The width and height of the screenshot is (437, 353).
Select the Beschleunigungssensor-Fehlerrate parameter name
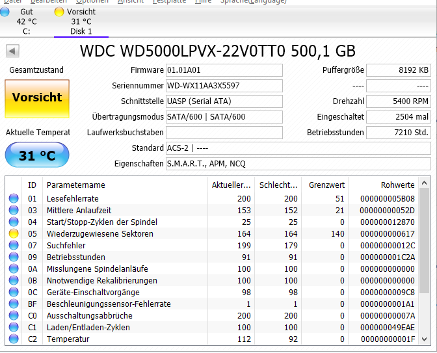(x=109, y=304)
